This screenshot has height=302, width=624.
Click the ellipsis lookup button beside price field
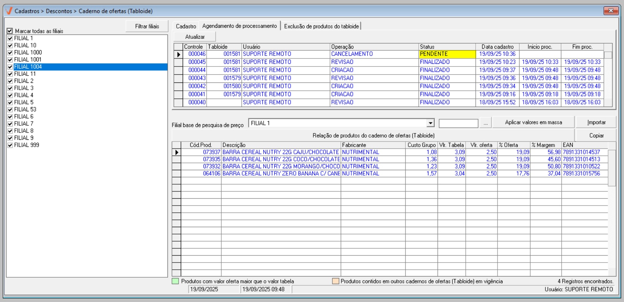pos(485,123)
